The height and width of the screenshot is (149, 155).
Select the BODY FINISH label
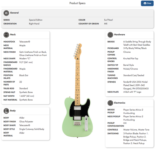pyautogui.click(x=10, y=122)
